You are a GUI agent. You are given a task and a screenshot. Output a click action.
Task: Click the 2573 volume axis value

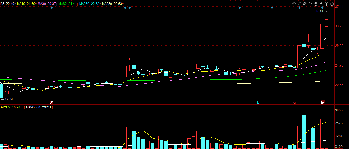[x=338, y=123]
